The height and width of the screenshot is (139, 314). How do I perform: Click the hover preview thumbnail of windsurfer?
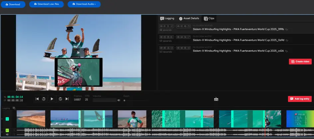78,72
